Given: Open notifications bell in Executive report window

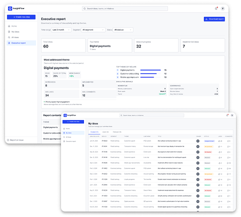Looking at the screenshot, I should click(x=216, y=8).
